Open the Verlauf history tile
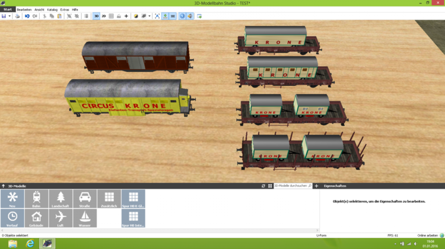This screenshot has width=445, height=249. [x=12, y=218]
